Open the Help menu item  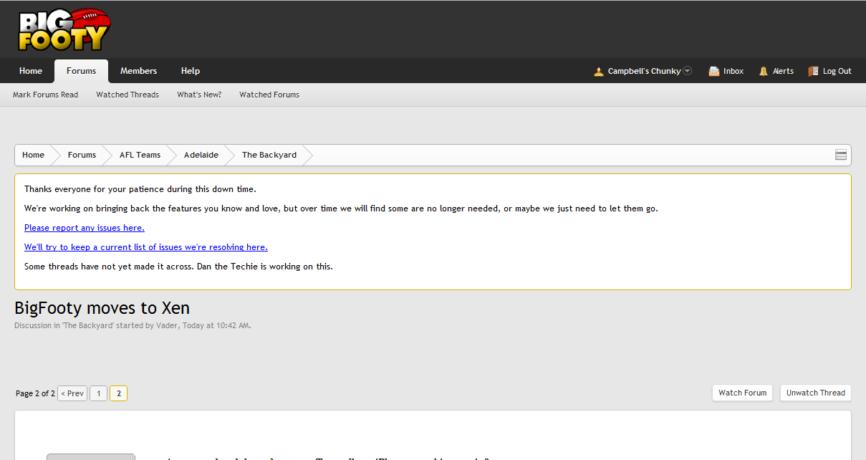191,71
